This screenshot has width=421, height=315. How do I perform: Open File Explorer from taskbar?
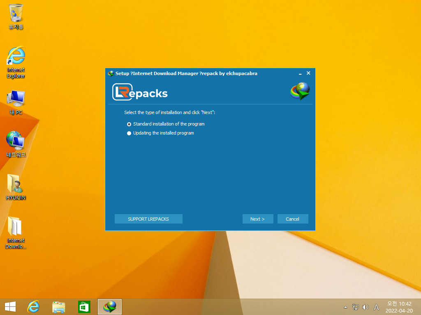coord(58,307)
